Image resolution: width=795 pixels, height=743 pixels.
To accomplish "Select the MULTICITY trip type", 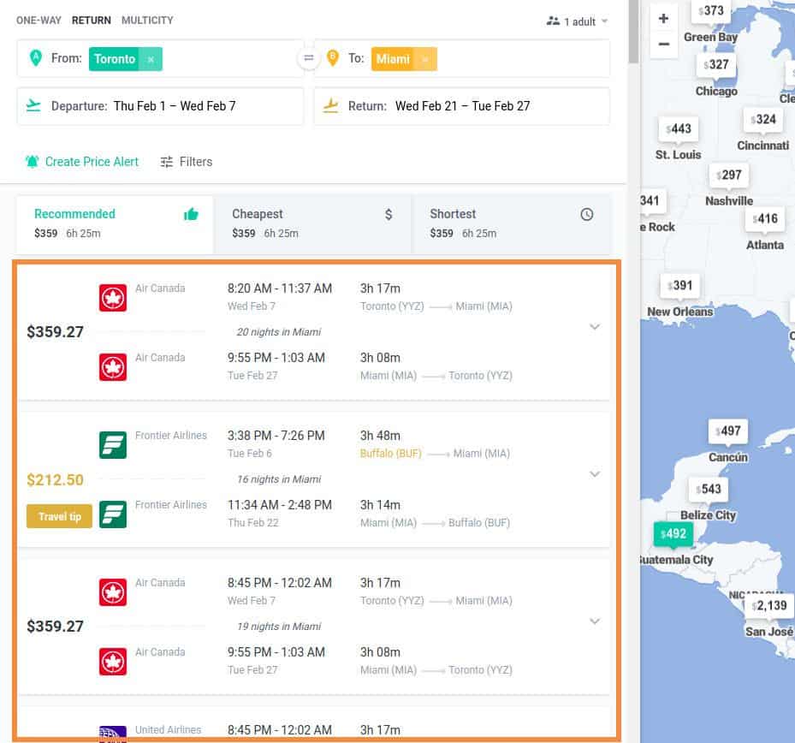I will (147, 21).
